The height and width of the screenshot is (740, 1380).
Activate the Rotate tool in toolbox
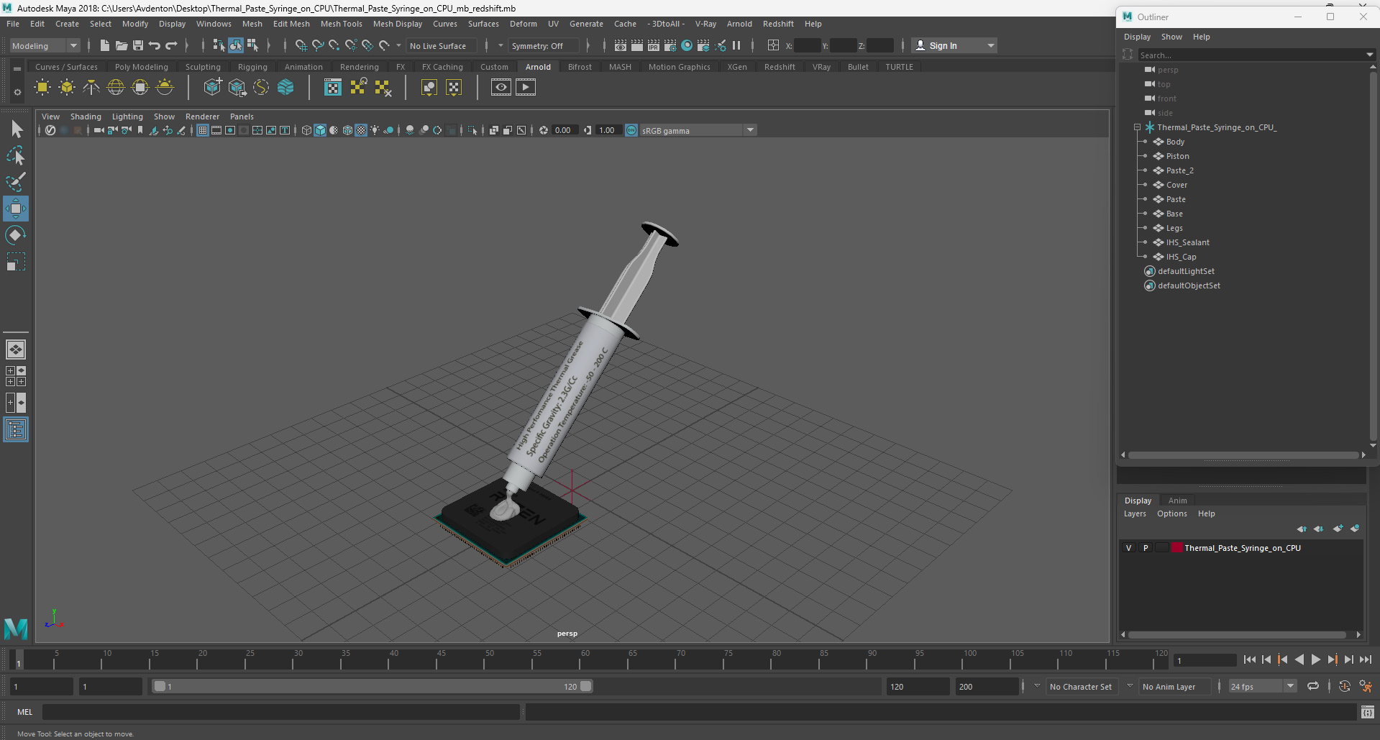[x=16, y=235]
